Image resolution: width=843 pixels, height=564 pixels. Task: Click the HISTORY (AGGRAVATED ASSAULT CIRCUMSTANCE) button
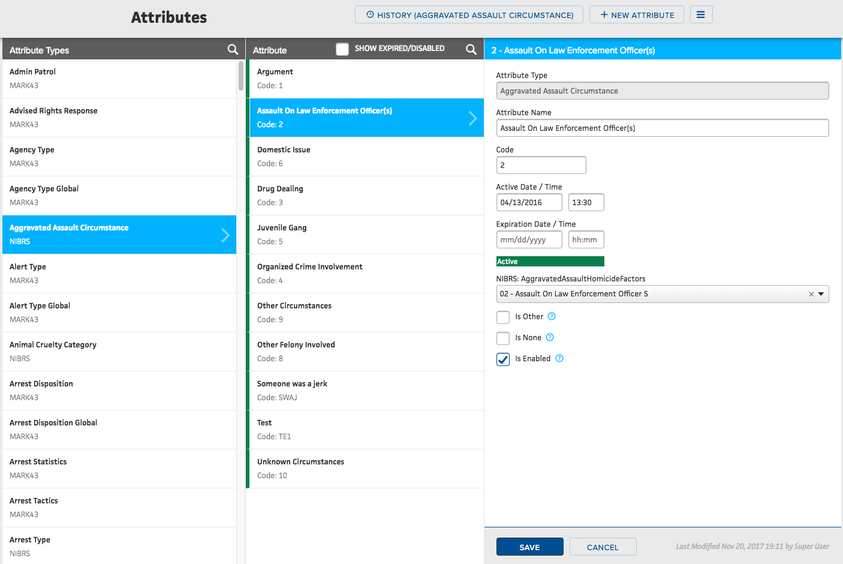click(469, 14)
